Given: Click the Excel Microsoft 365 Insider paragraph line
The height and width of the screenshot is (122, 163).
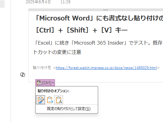Looking at the screenshot, I should pyautogui.click(x=98, y=43).
